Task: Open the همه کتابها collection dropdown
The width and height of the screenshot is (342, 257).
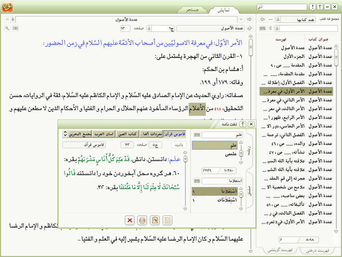Action: [x=278, y=19]
